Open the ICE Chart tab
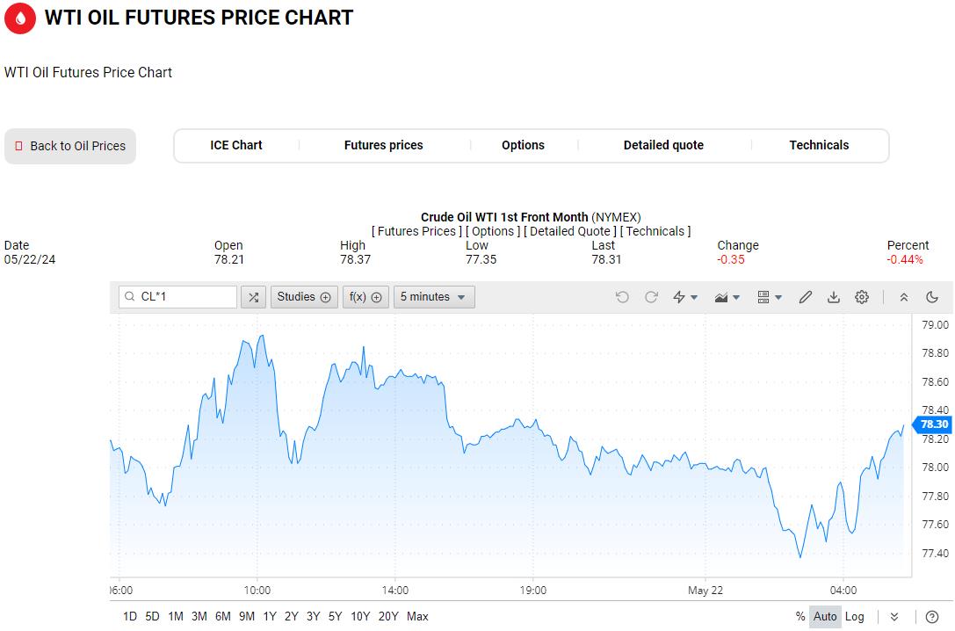Viewport: 955px width, 631px height. coord(236,145)
